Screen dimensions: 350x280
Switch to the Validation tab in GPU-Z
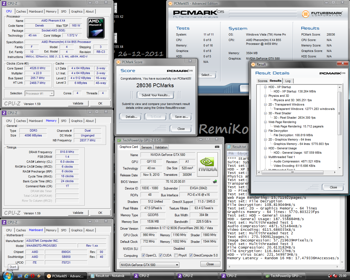coord(161,147)
